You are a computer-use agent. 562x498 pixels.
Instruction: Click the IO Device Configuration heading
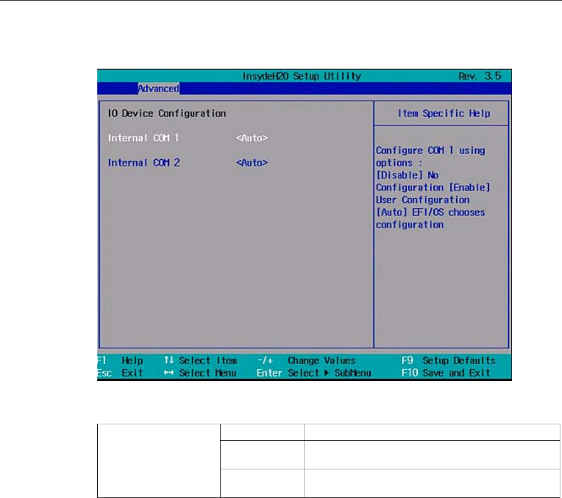167,113
